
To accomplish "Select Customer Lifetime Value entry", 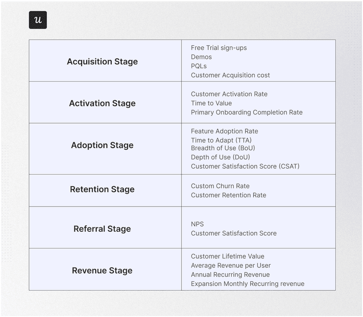I will coord(227,256).
